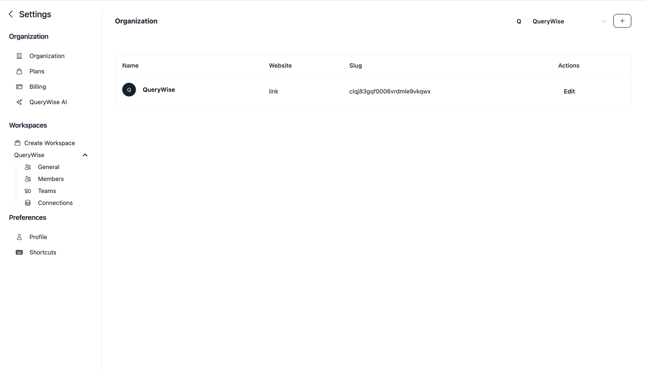Click the QueryWise AI sparkle icon

tap(19, 102)
